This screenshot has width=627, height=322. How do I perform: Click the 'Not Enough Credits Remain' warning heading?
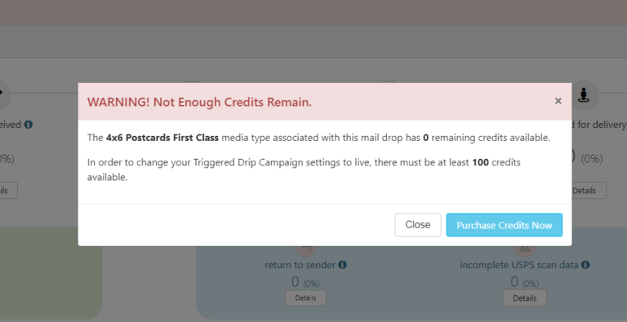(199, 102)
